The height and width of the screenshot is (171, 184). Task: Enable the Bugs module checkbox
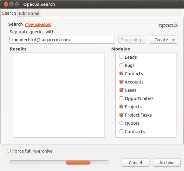pos(121,65)
